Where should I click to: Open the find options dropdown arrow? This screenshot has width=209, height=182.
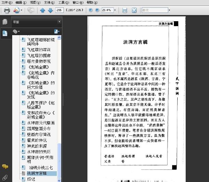tap(169, 10)
